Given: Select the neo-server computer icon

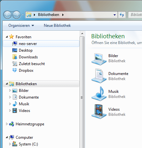Looking at the screenshot, I should (15, 44).
